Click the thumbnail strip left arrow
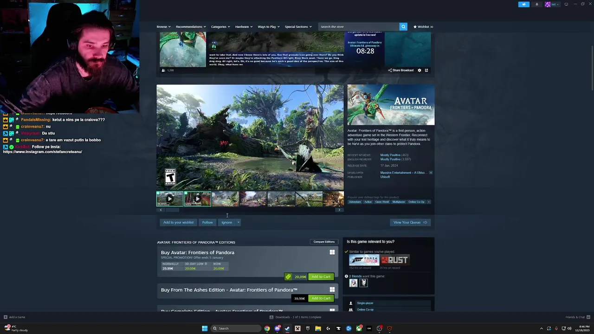Image resolution: width=594 pixels, height=334 pixels. coord(161,210)
